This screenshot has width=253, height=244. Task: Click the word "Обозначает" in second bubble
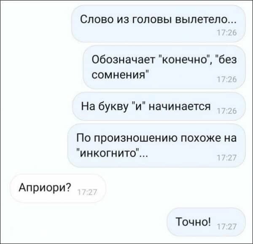coord(124,60)
